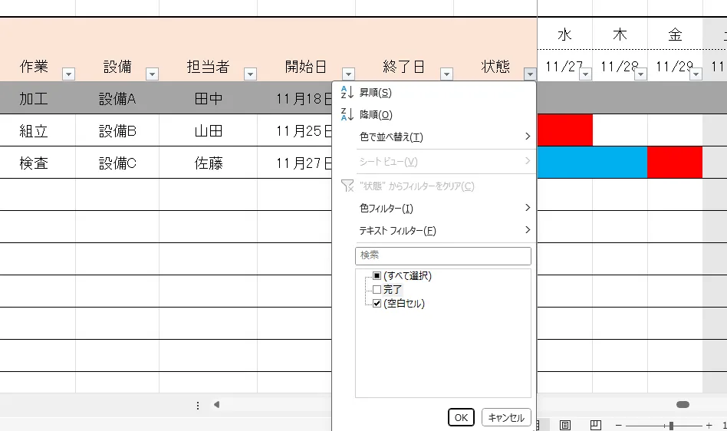Select the 設備C cell

coord(117,163)
